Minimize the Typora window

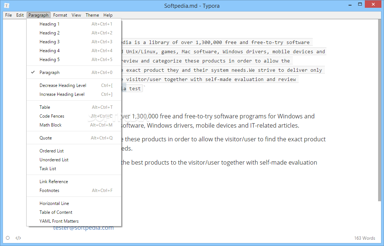click(x=350, y=4)
